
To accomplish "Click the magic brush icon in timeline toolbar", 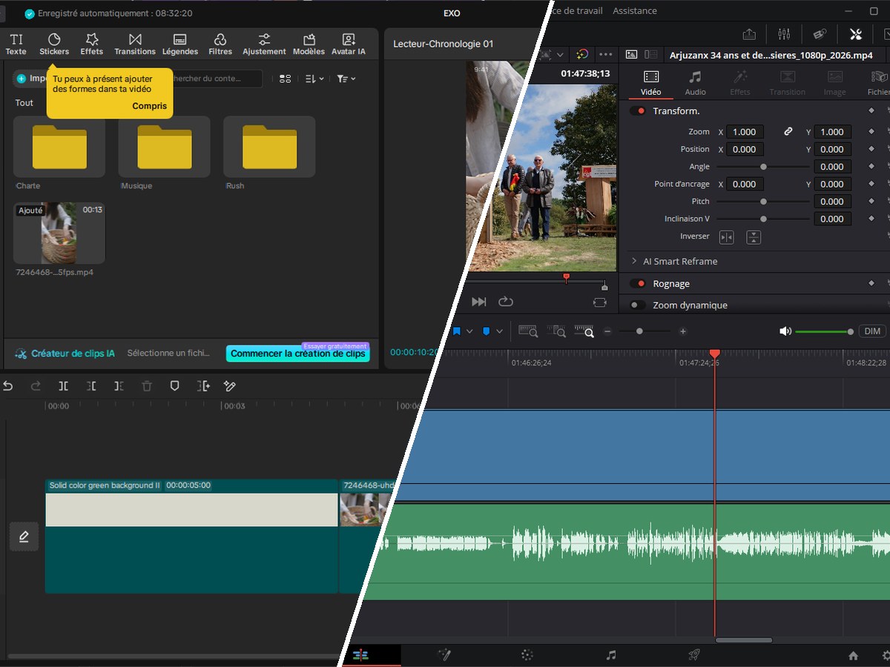I will (230, 386).
